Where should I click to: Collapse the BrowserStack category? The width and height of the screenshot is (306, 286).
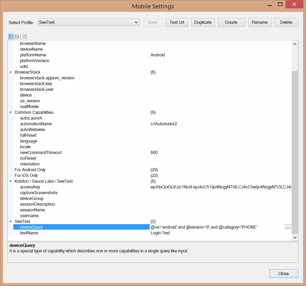point(11,72)
